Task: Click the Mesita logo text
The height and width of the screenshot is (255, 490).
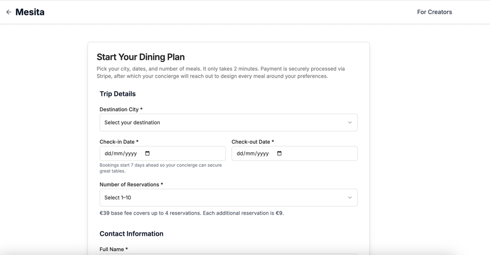Action: coord(30,12)
